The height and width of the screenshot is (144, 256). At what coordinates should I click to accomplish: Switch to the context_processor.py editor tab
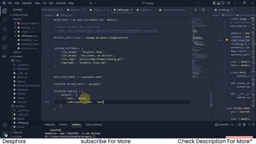pyautogui.click(x=174, y=10)
